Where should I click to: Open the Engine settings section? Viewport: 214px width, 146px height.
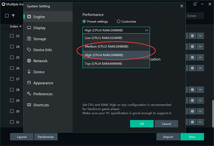pyautogui.click(x=48, y=17)
